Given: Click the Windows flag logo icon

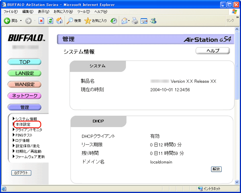Looking at the screenshot, I should pyautogui.click(x=235, y=12).
